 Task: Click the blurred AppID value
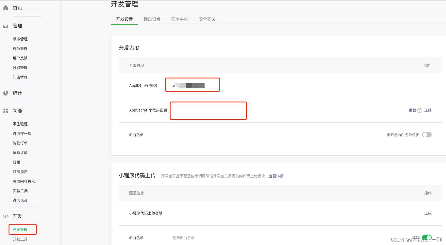coord(189,85)
